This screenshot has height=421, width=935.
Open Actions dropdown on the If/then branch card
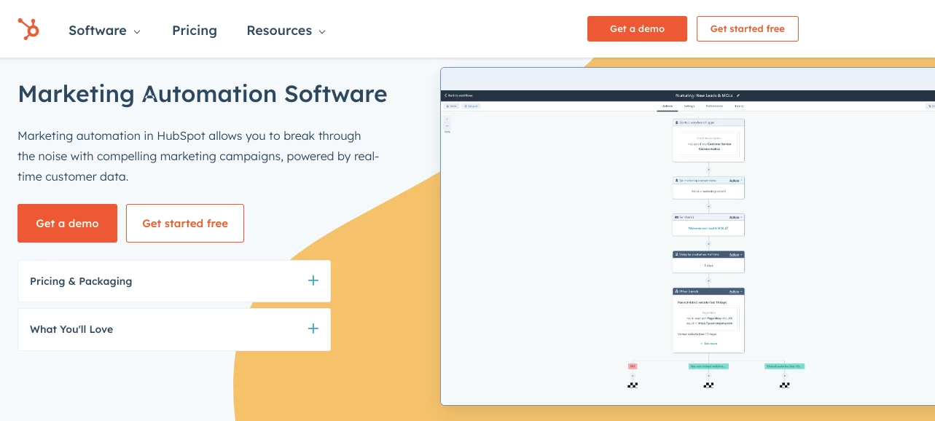pyautogui.click(x=735, y=291)
